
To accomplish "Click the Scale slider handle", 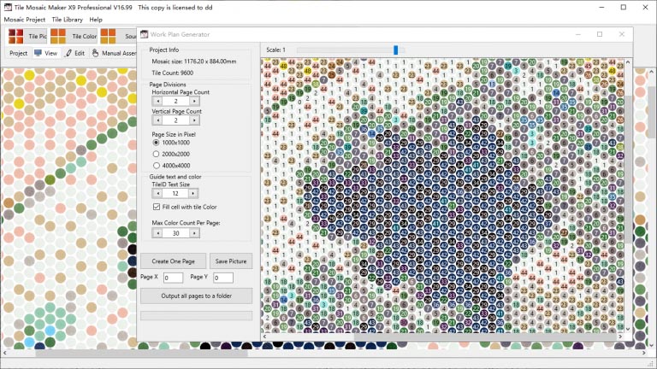I will pos(395,50).
